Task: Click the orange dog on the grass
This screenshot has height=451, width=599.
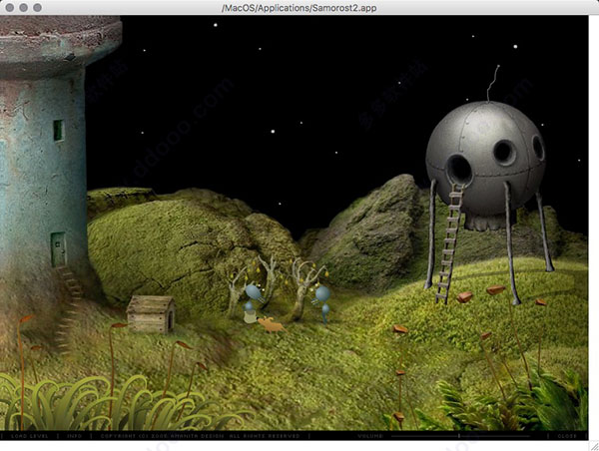Action: click(x=272, y=324)
